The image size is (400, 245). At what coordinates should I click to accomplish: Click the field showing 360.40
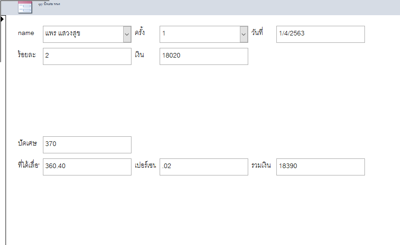pyautogui.click(x=87, y=167)
